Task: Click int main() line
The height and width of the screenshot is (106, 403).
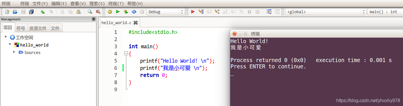Action: tap(144, 47)
